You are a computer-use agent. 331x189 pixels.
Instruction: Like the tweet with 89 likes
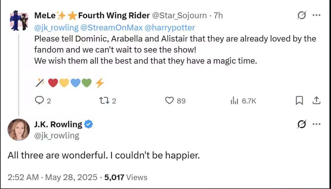point(169,101)
